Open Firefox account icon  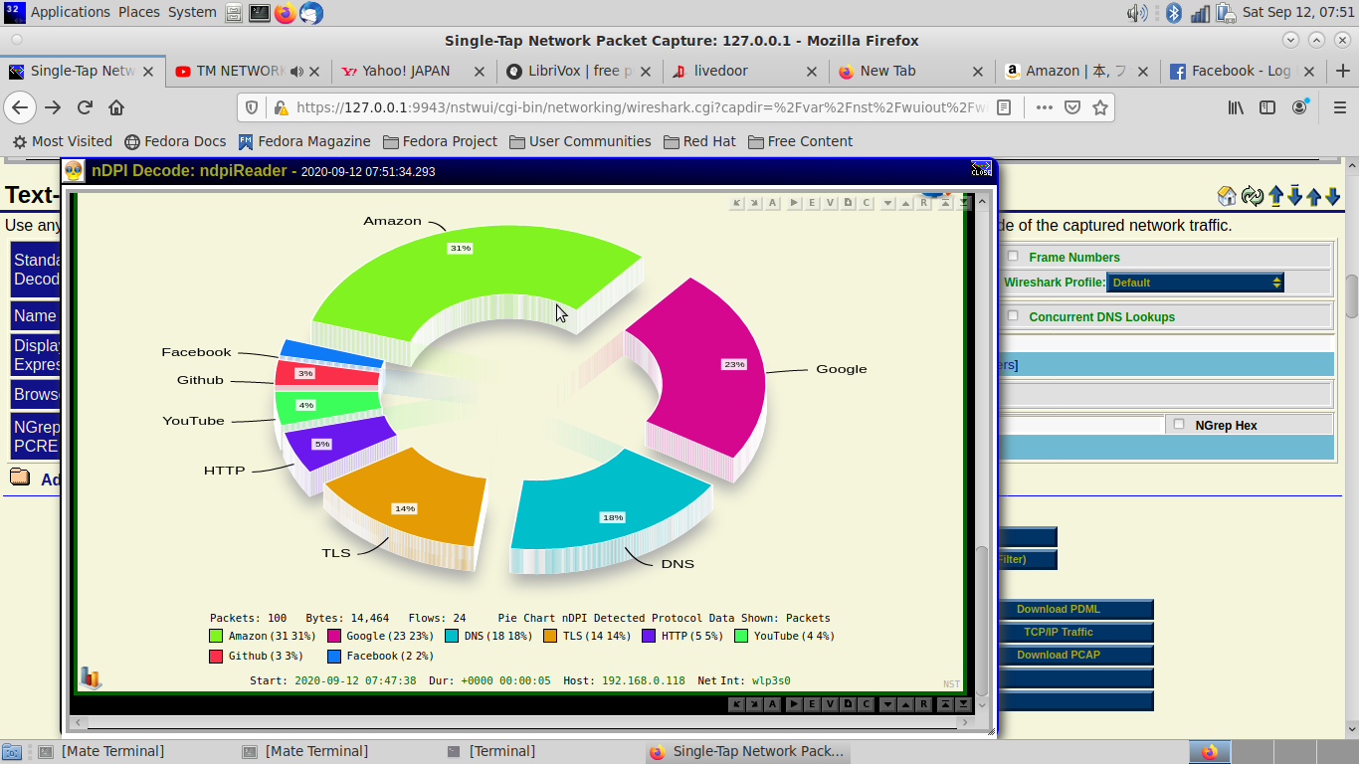(1300, 107)
